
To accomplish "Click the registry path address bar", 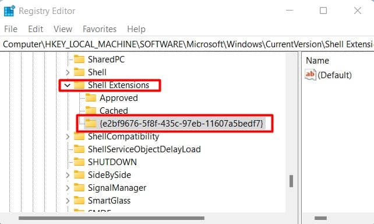I will pyautogui.click(x=187, y=44).
